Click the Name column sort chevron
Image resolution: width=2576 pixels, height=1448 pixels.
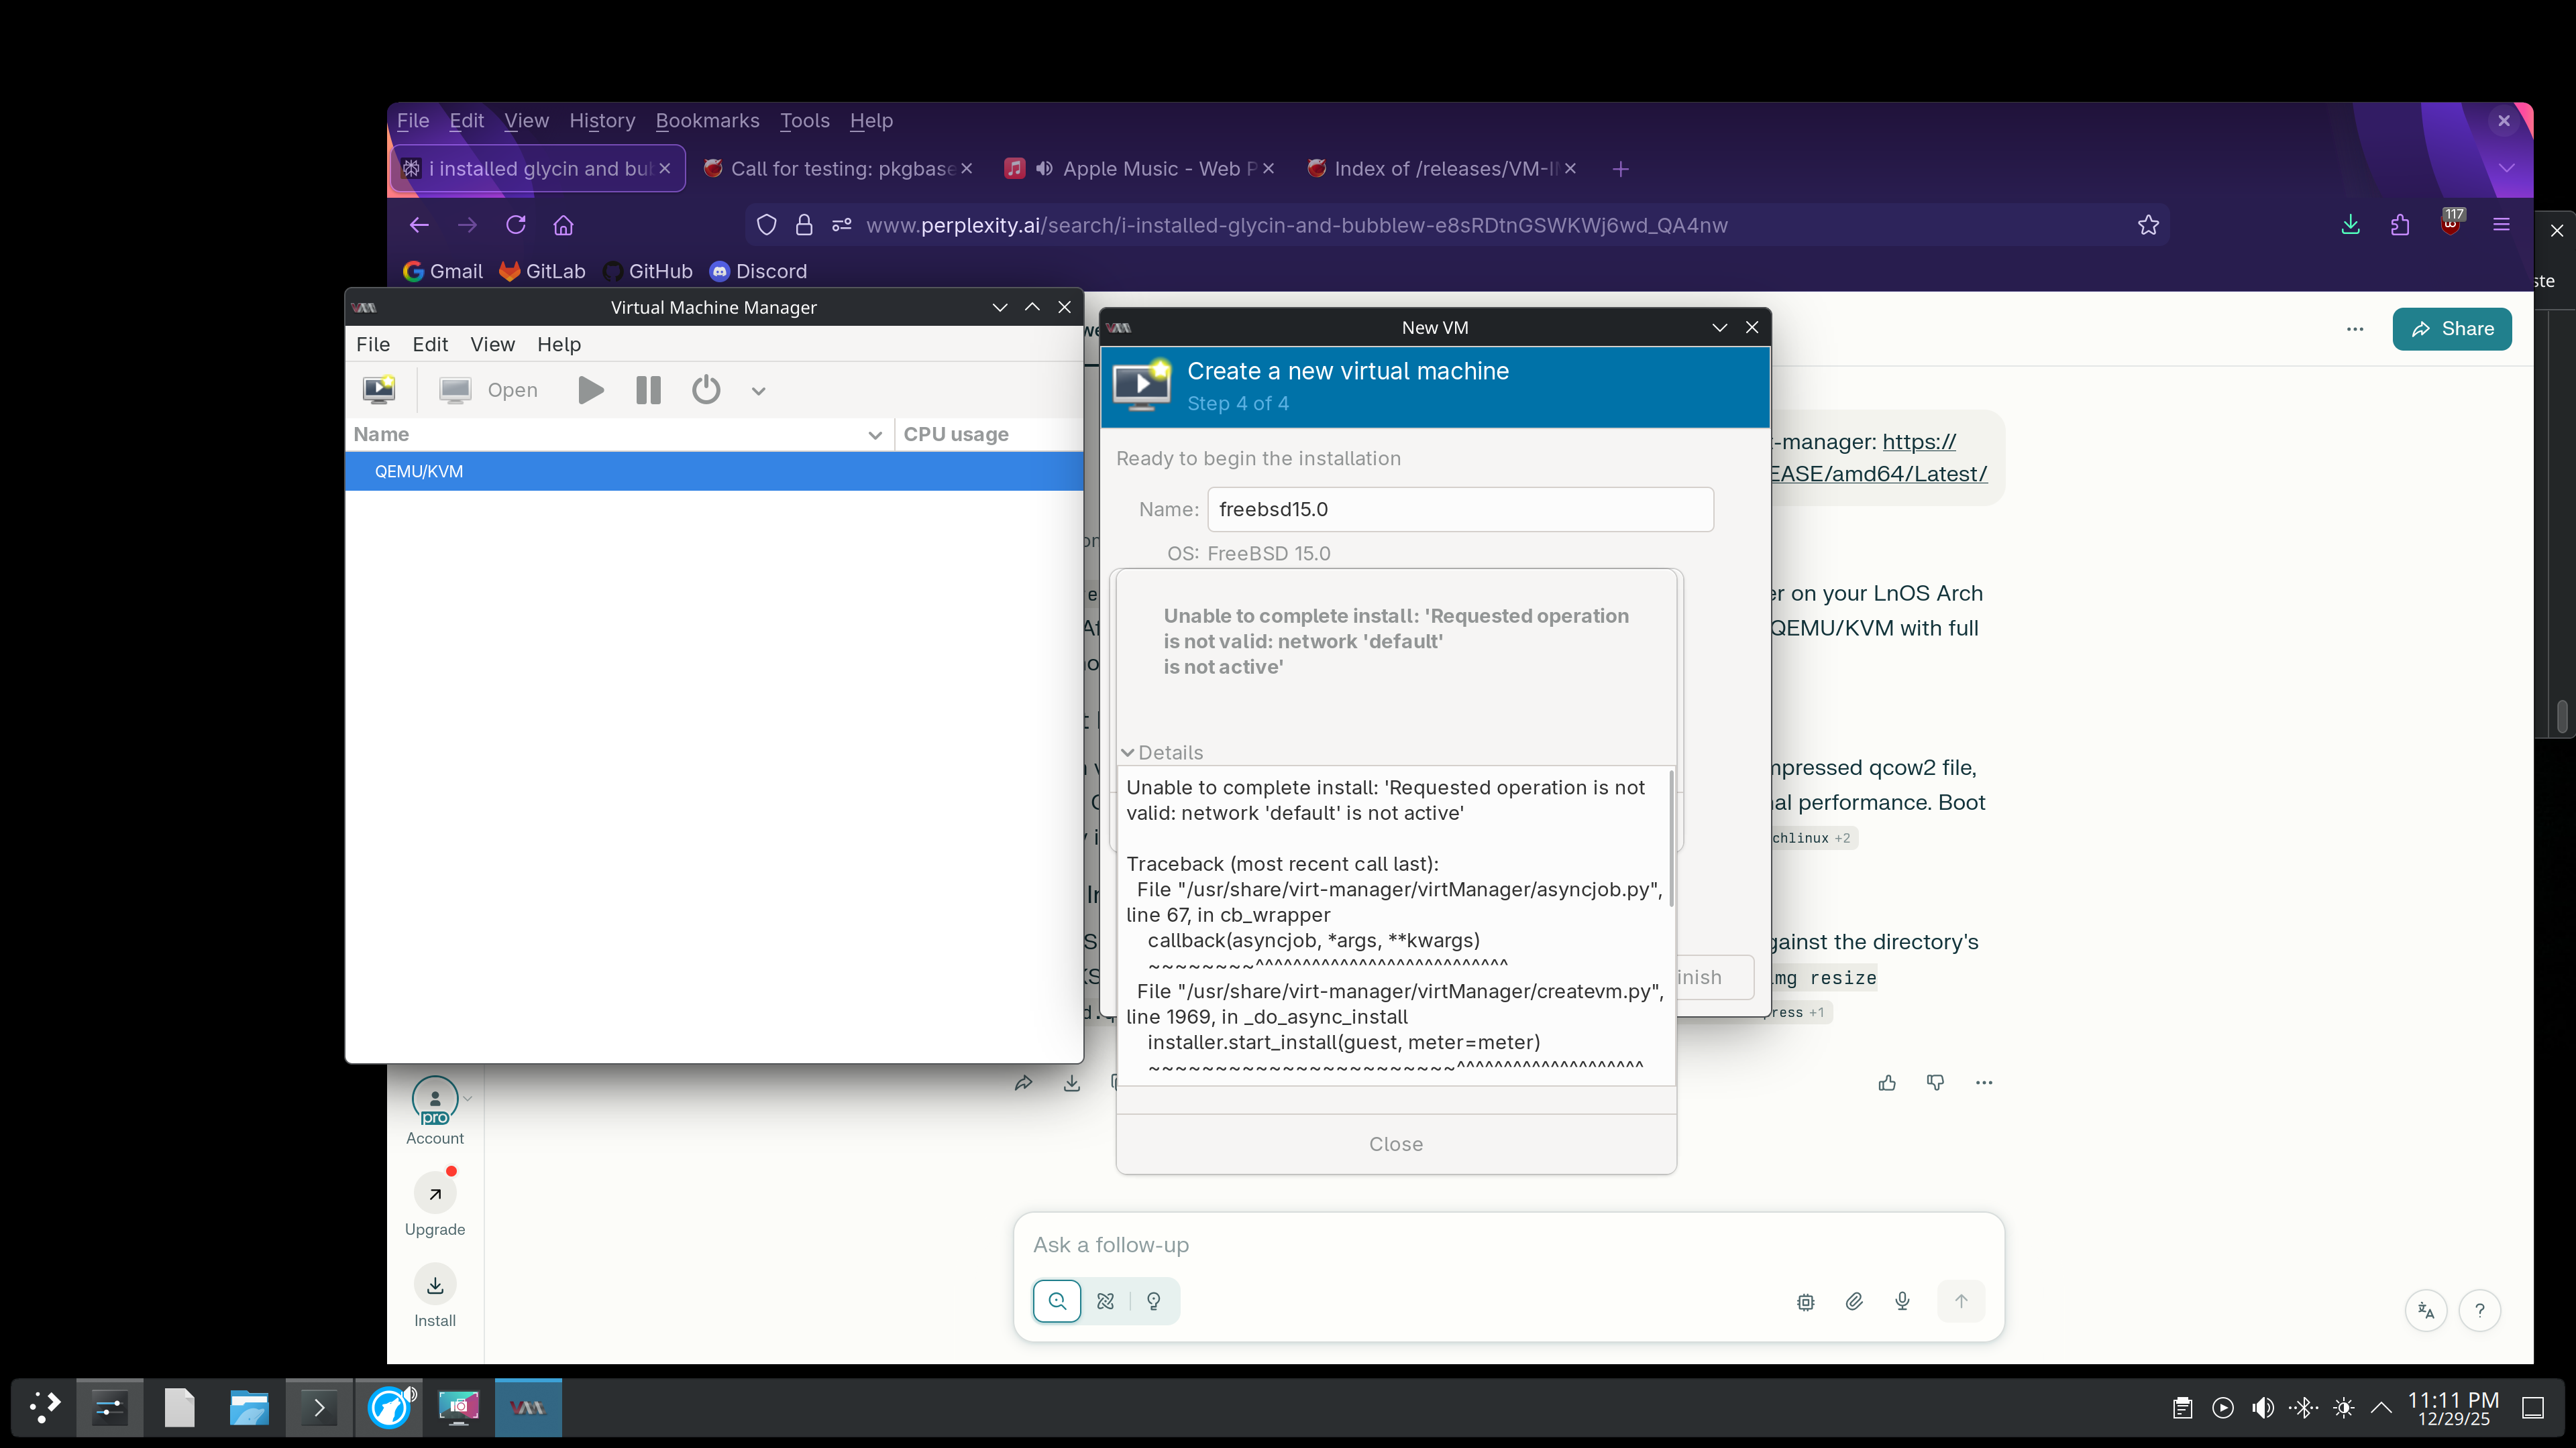875,434
